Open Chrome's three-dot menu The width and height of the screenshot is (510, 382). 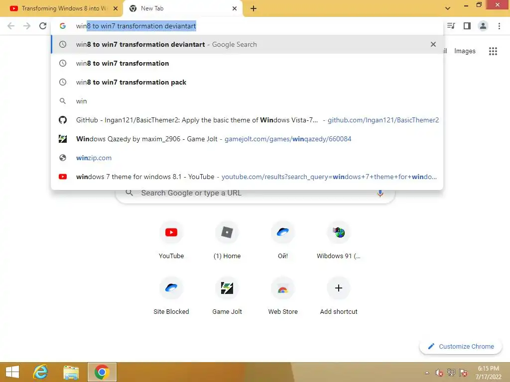pyautogui.click(x=499, y=26)
